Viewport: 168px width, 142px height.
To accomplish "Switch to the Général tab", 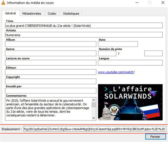I will (10, 13).
